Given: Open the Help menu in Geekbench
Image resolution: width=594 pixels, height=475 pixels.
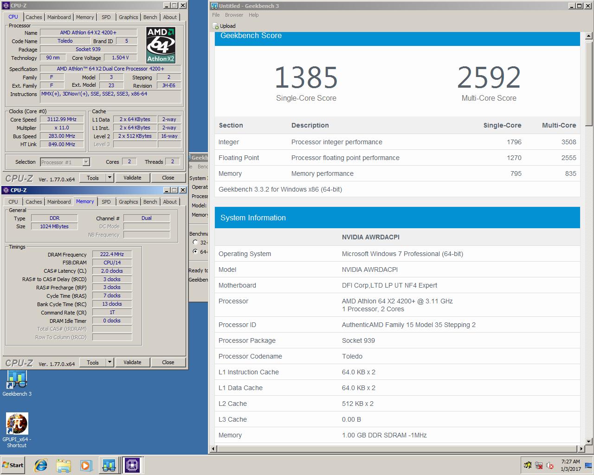Looking at the screenshot, I should [x=253, y=15].
